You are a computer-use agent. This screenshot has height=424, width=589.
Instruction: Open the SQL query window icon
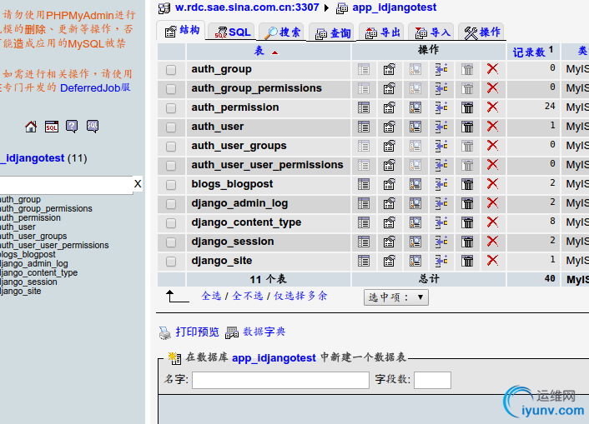click(52, 127)
